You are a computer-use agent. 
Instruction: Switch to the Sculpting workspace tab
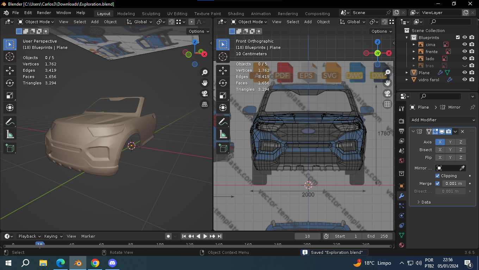pos(151,14)
